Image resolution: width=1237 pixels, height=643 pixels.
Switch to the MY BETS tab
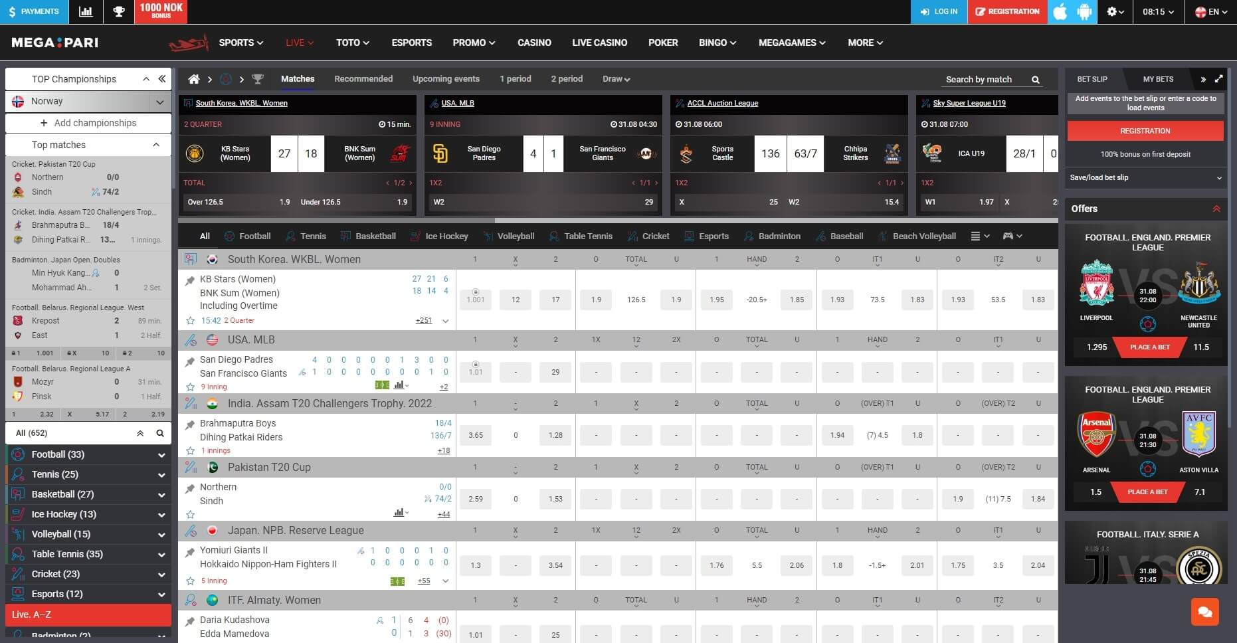point(1158,79)
